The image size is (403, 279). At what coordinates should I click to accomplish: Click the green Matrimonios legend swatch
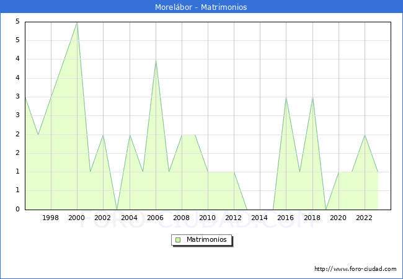(x=177, y=240)
